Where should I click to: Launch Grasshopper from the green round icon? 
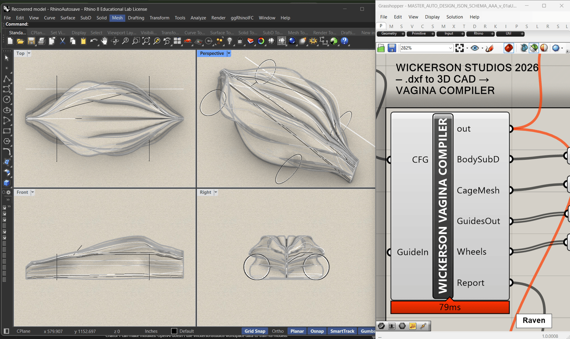tap(334, 41)
